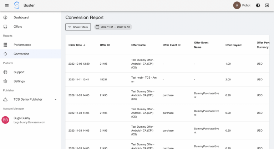Image resolution: width=274 pixels, height=149 pixels.
Task: Click Bugs Bunny account manager name
Action: [22, 118]
